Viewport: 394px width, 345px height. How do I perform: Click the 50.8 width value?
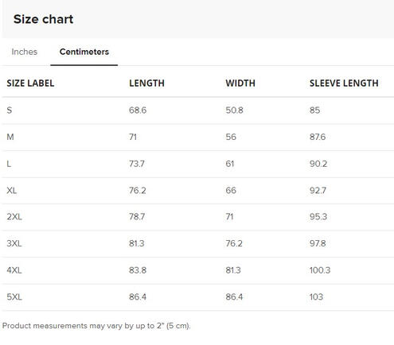[x=234, y=110]
